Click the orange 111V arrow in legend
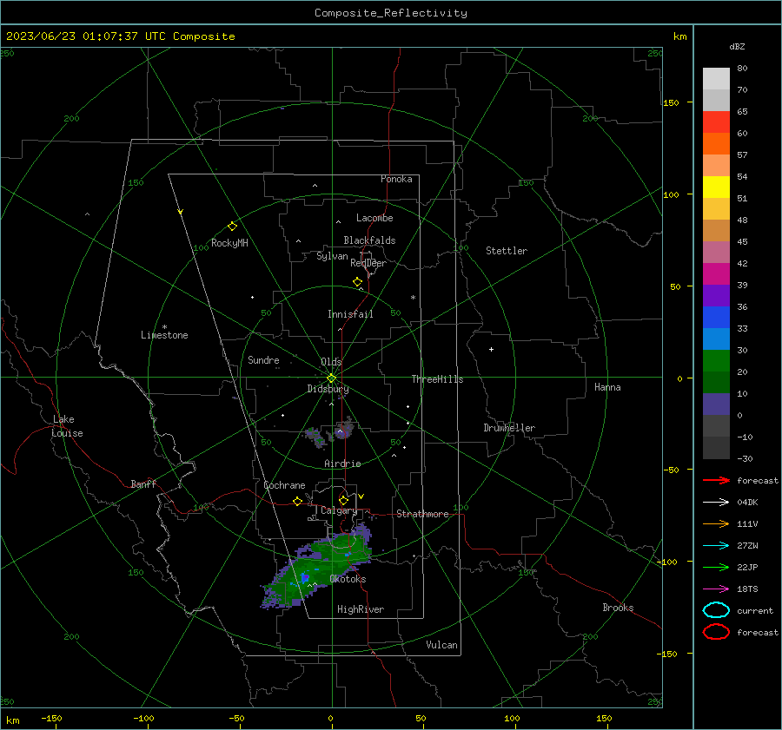 click(x=716, y=523)
